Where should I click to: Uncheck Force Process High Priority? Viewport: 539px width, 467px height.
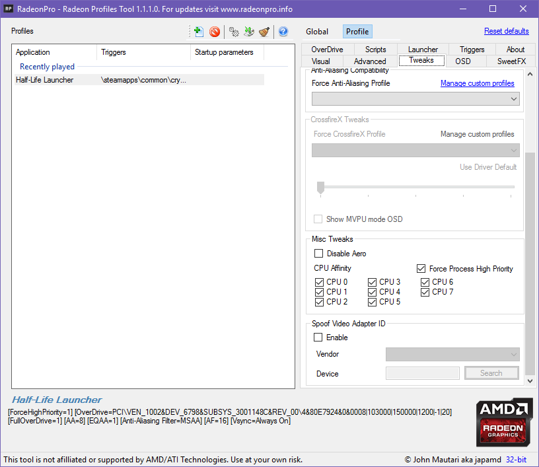421,268
